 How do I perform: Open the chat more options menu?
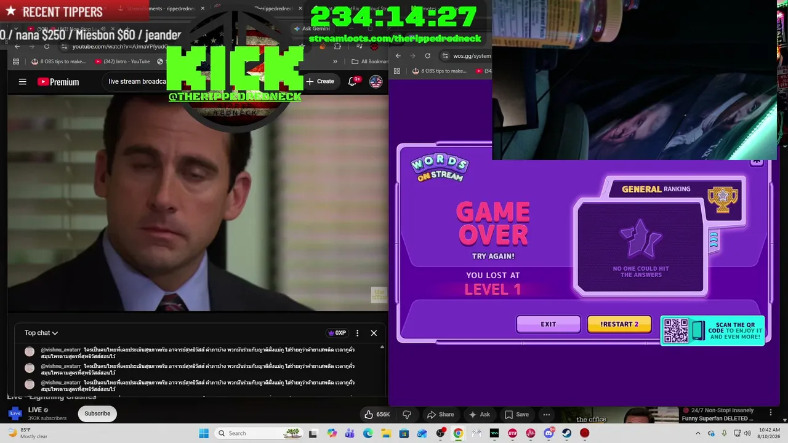point(358,333)
